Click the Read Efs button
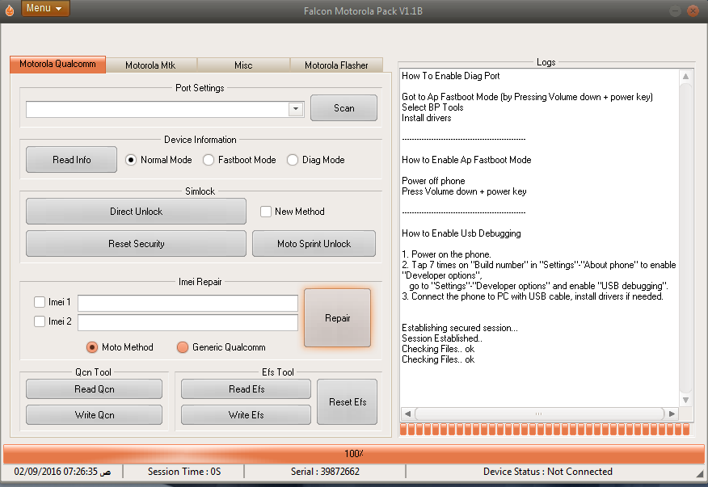The height and width of the screenshot is (487, 708). point(246,389)
